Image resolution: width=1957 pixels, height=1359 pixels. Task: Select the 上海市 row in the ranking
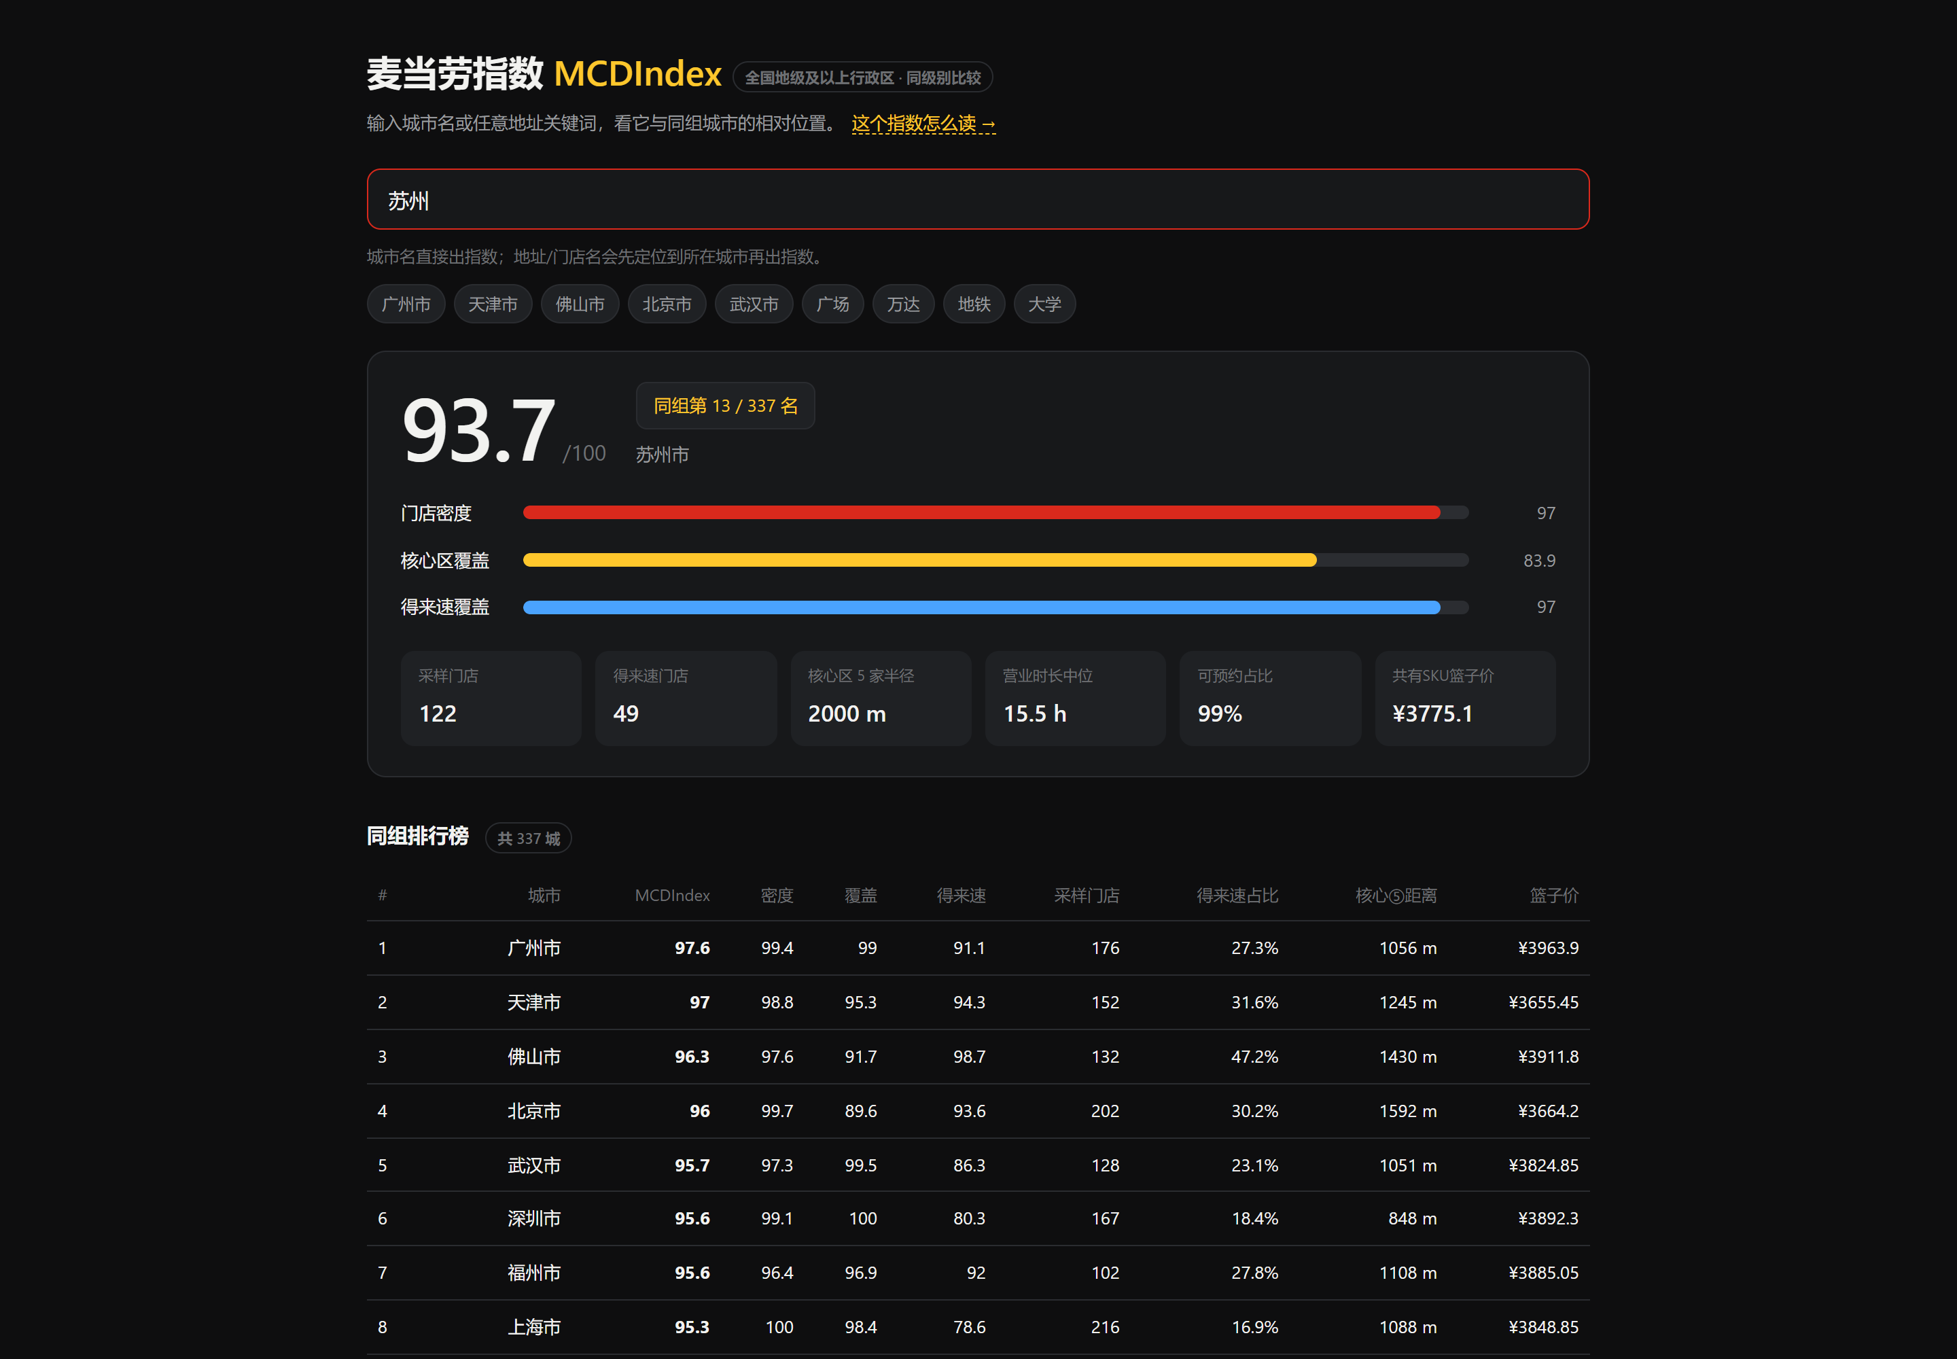pos(978,1326)
